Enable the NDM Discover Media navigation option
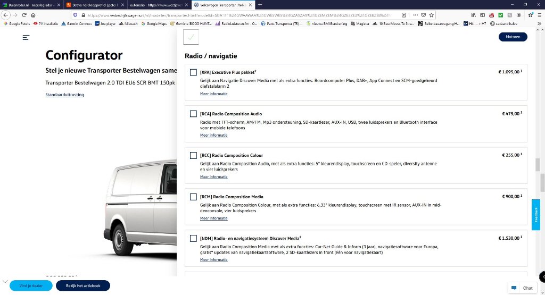 click(193, 238)
